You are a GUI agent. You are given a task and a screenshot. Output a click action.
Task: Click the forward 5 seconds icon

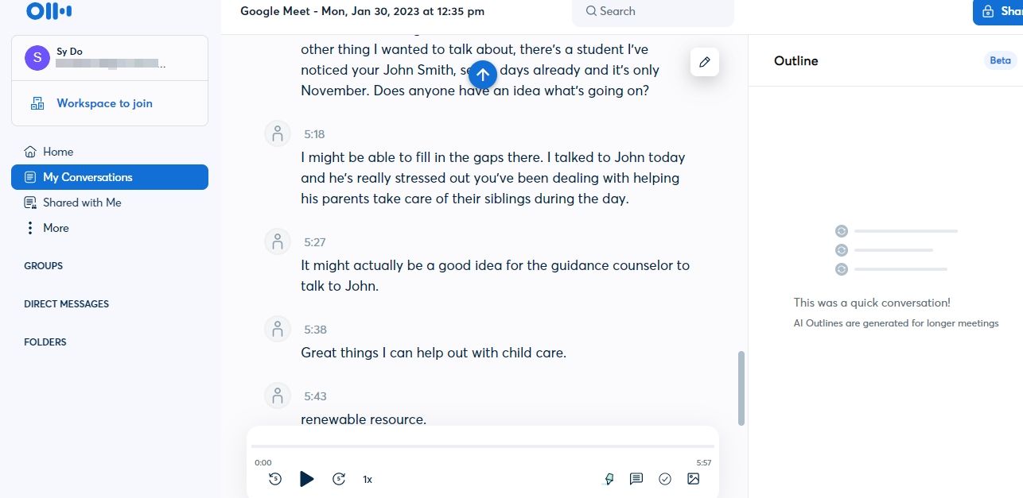tap(339, 479)
